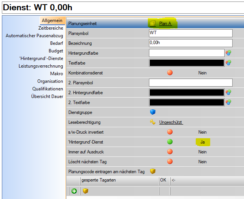Toggle Löscht nächsten Tag setting
244x199 pixels.
coord(170,161)
